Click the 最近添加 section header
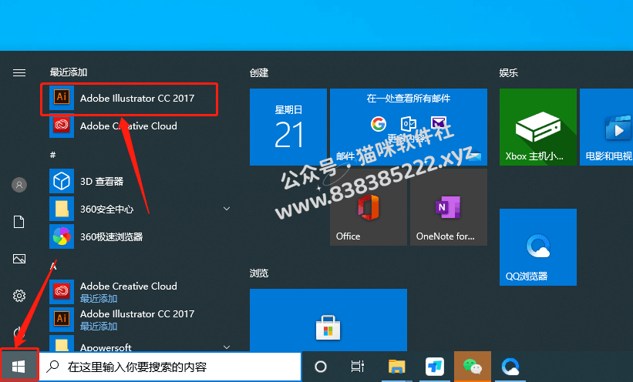Screen dimensions: 633x382 [68, 72]
